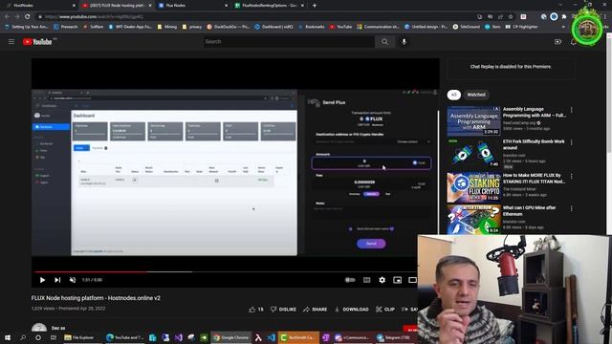Open Microsoft Edge YouTube taskbar window
Screen dimensions: 612x344
[125, 337]
